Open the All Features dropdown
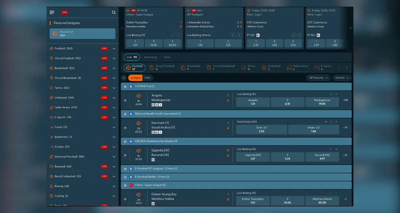The width and height of the screenshot is (400, 213). coord(318,78)
